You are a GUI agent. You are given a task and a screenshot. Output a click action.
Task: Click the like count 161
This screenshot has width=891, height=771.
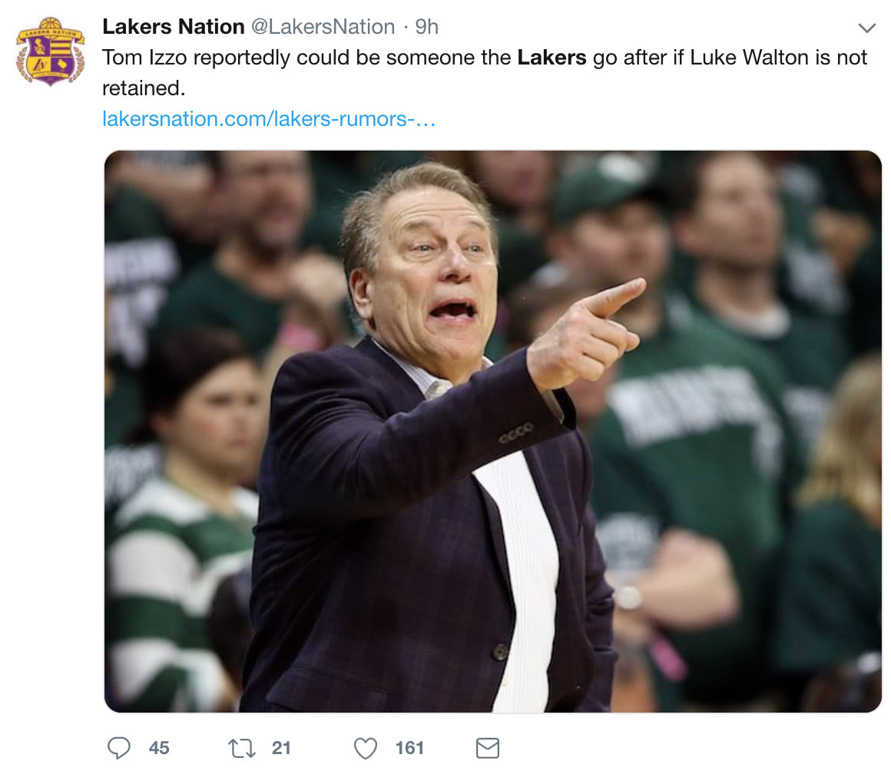tap(409, 747)
